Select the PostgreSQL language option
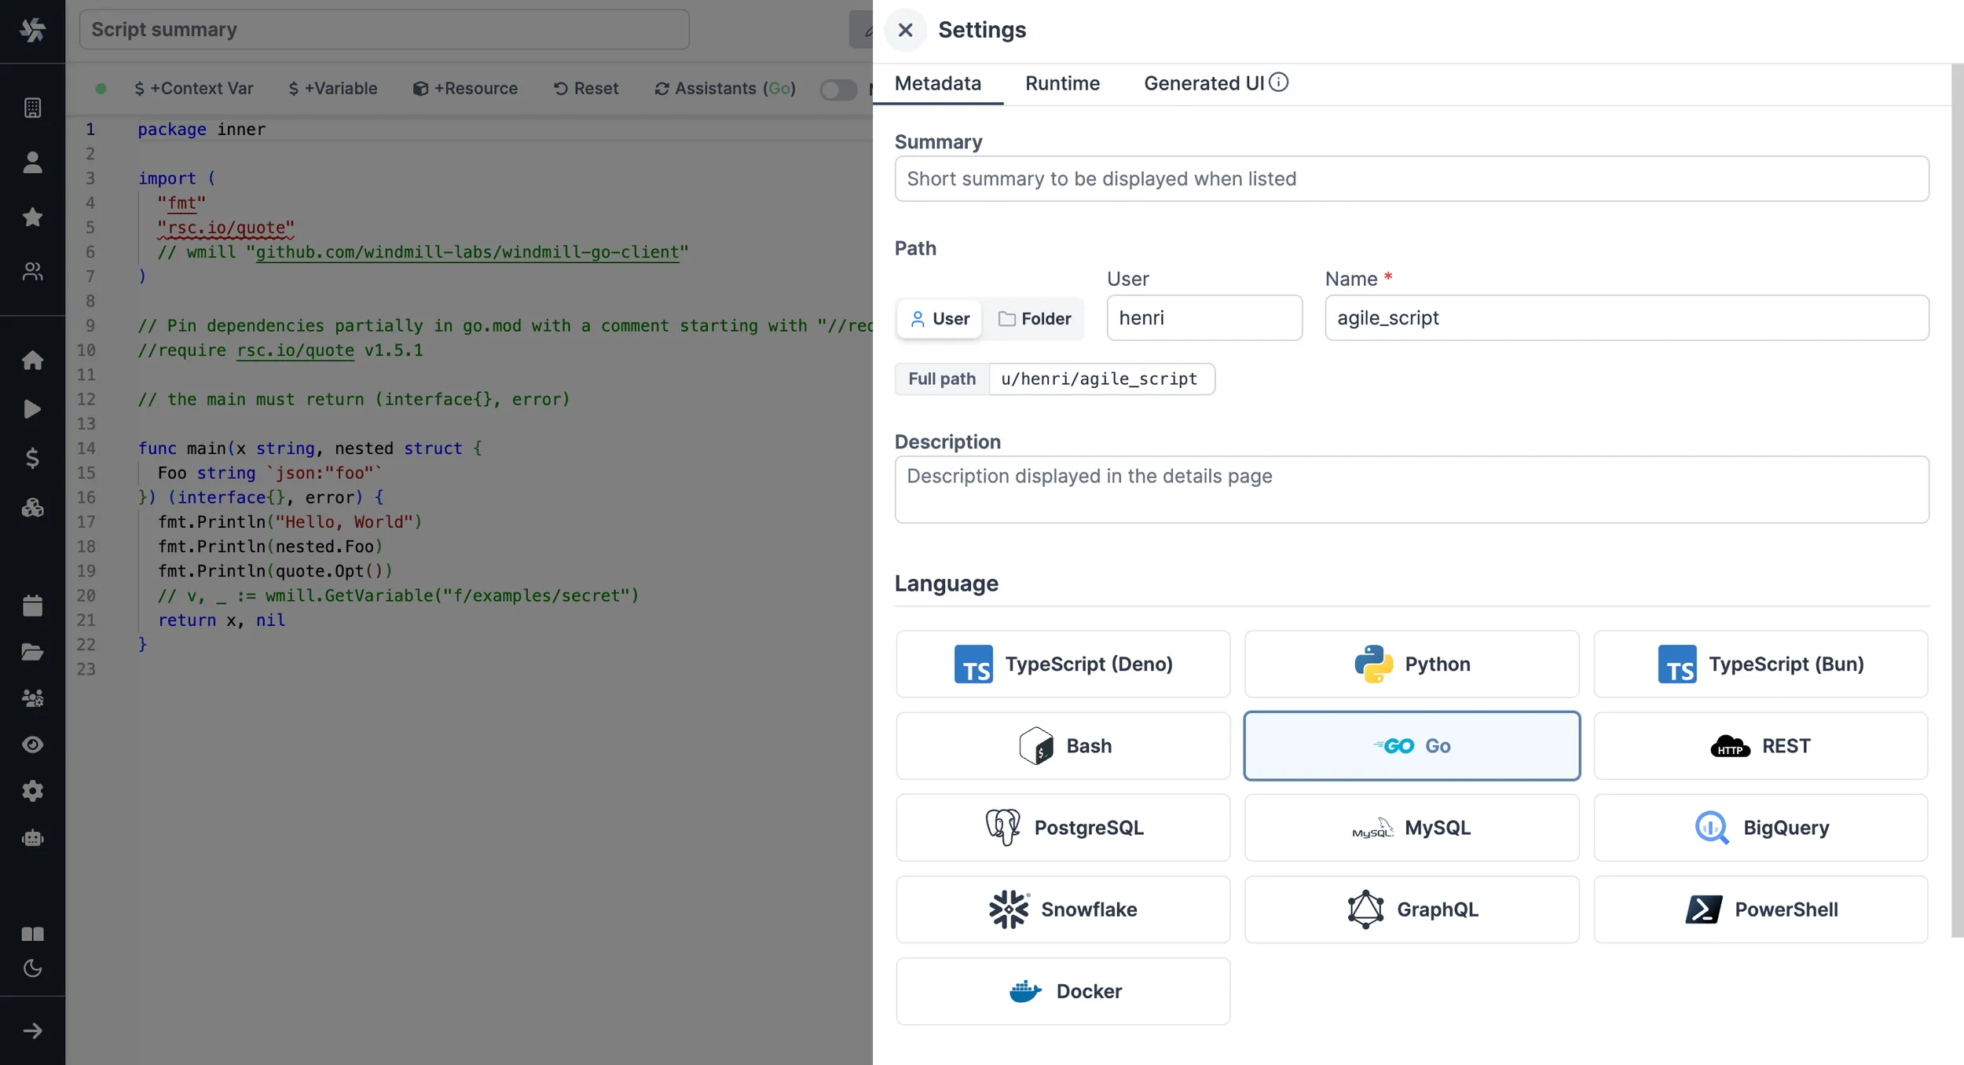 coord(1063,826)
